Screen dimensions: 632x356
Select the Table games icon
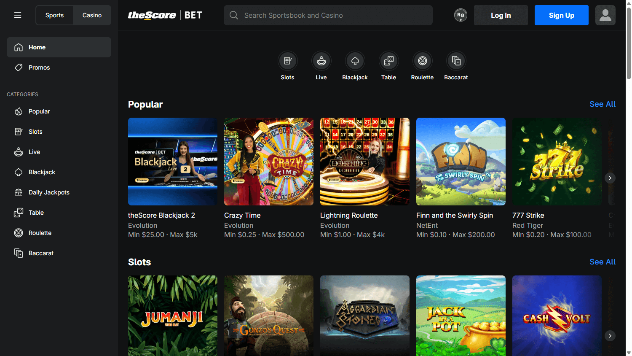pos(388,60)
